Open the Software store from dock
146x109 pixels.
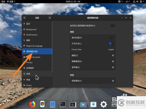coord(93,104)
